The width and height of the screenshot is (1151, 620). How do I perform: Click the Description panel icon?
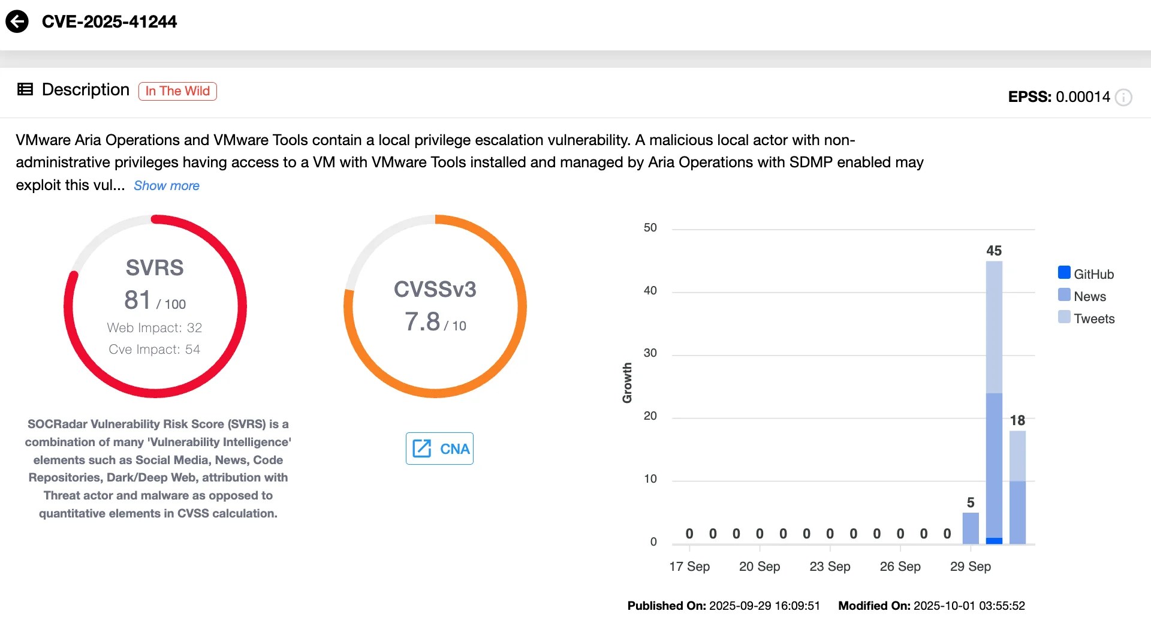click(24, 89)
